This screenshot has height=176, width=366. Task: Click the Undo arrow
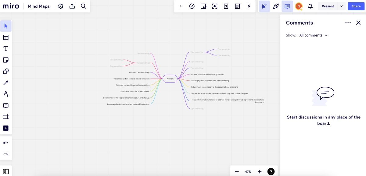(x=6, y=143)
